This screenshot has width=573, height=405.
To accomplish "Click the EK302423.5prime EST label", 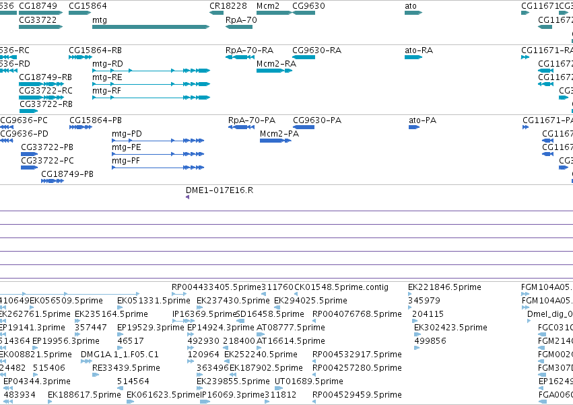I will coord(450,328).
